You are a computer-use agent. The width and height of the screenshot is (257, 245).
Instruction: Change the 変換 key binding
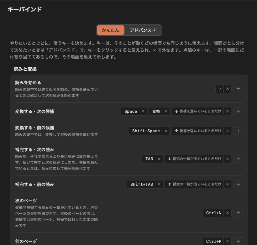coord(156,111)
